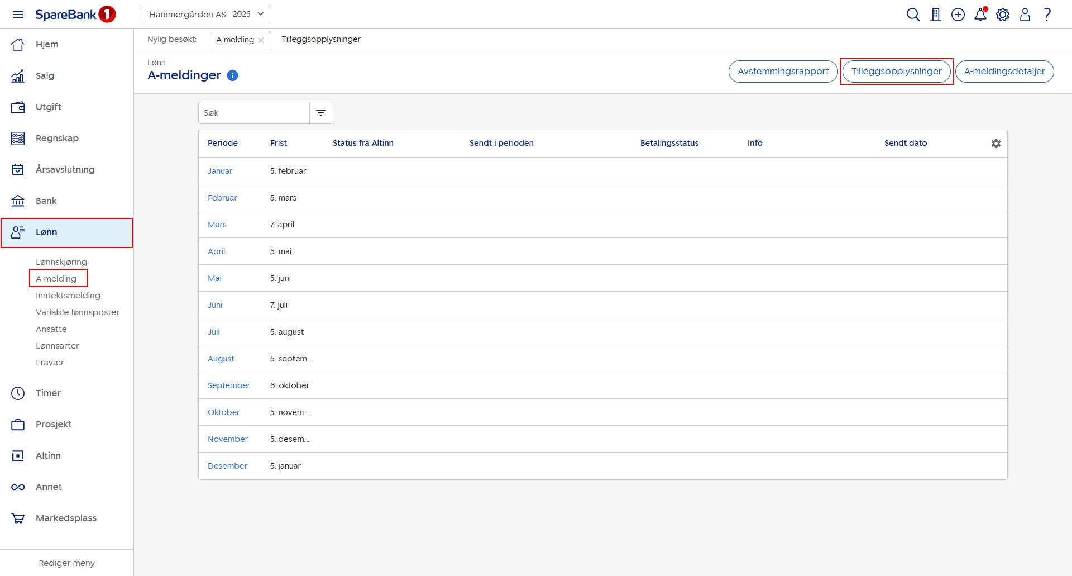Click the help question mark icon
The width and height of the screenshot is (1072, 576).
[x=1047, y=15]
